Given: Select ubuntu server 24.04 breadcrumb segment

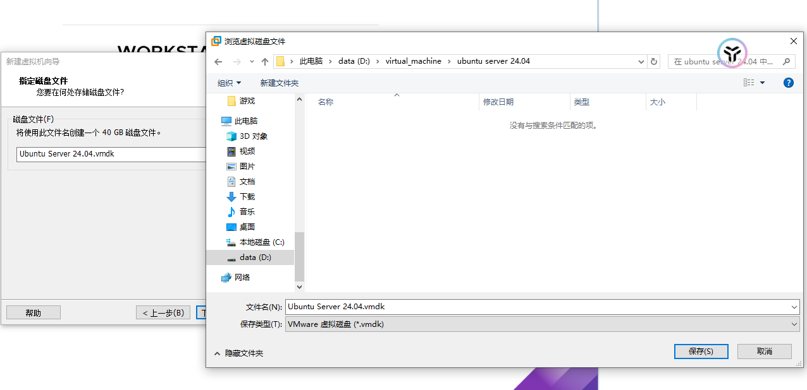Looking at the screenshot, I should tap(493, 61).
